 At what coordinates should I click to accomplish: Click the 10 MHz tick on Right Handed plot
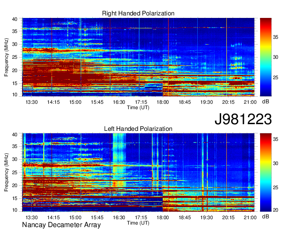pos(15,95)
